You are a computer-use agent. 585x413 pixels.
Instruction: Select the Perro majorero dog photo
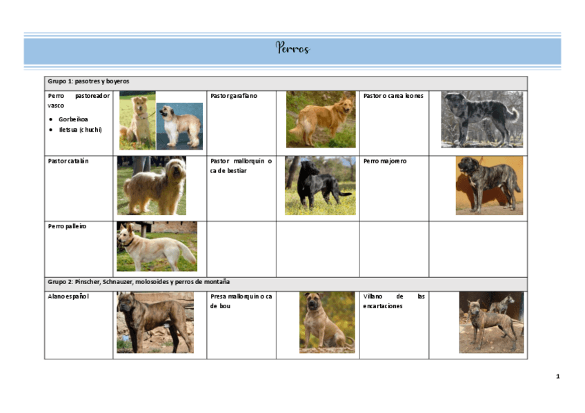[489, 185]
